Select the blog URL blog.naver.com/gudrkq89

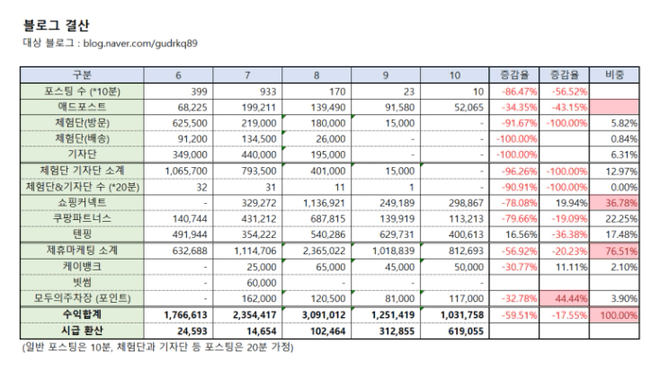coord(140,43)
